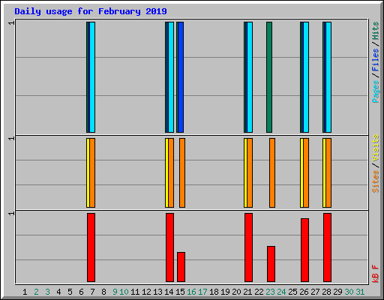The height and width of the screenshot is (300, 384).
Task: Click the orange Sites bar for day 15
Action: 182,172
